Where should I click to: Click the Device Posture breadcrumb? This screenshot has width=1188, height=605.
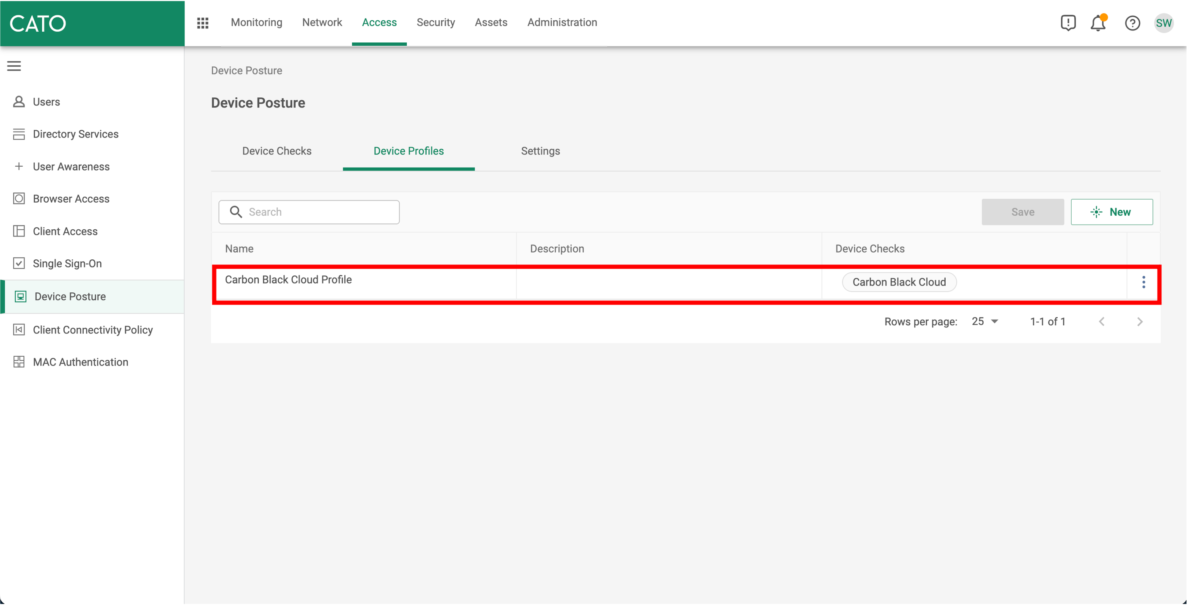click(247, 71)
